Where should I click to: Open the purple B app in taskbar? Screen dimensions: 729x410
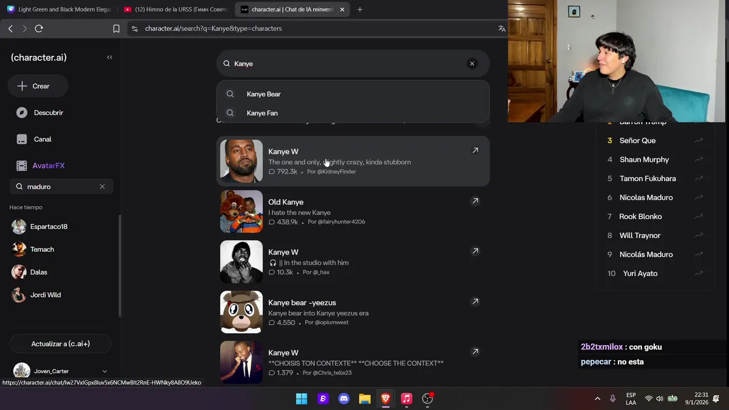[x=323, y=399]
